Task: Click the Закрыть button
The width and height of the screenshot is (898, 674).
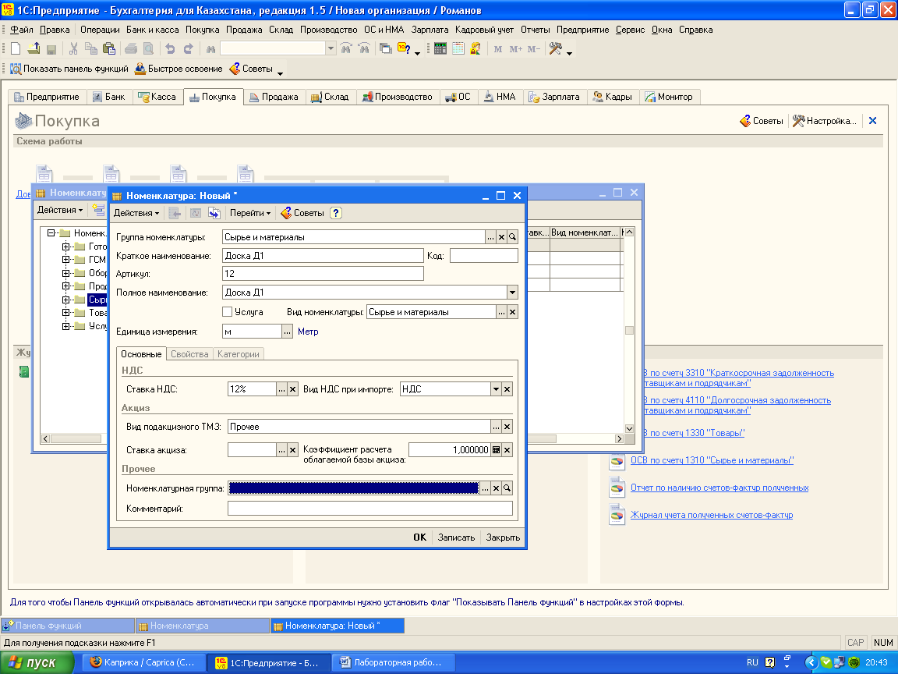Action: tap(503, 537)
